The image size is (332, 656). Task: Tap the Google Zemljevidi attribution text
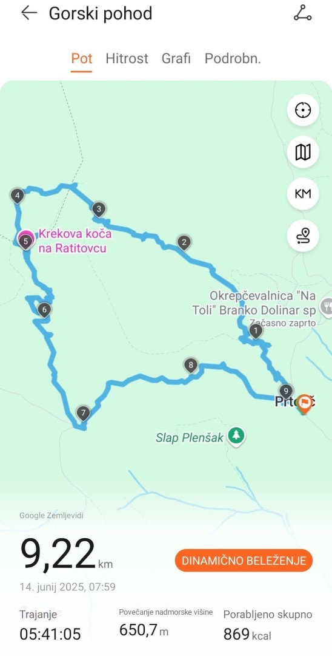tap(51, 516)
